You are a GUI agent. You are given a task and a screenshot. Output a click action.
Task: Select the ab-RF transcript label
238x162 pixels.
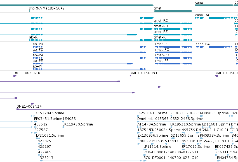[34, 37]
